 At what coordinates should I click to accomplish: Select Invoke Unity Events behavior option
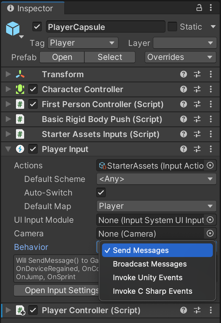[x=148, y=278]
